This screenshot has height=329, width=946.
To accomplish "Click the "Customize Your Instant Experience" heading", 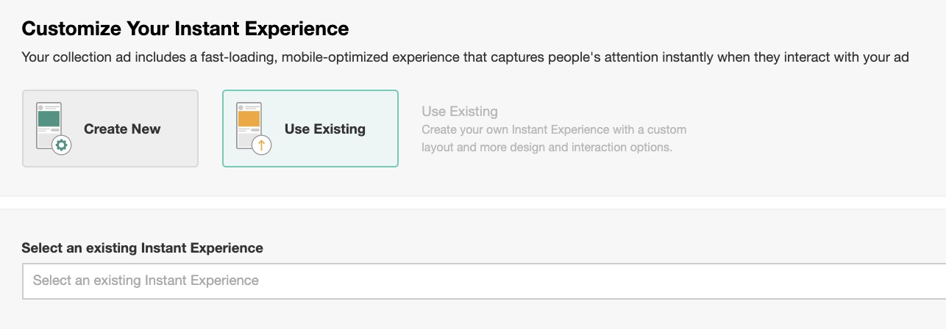I will click(185, 29).
